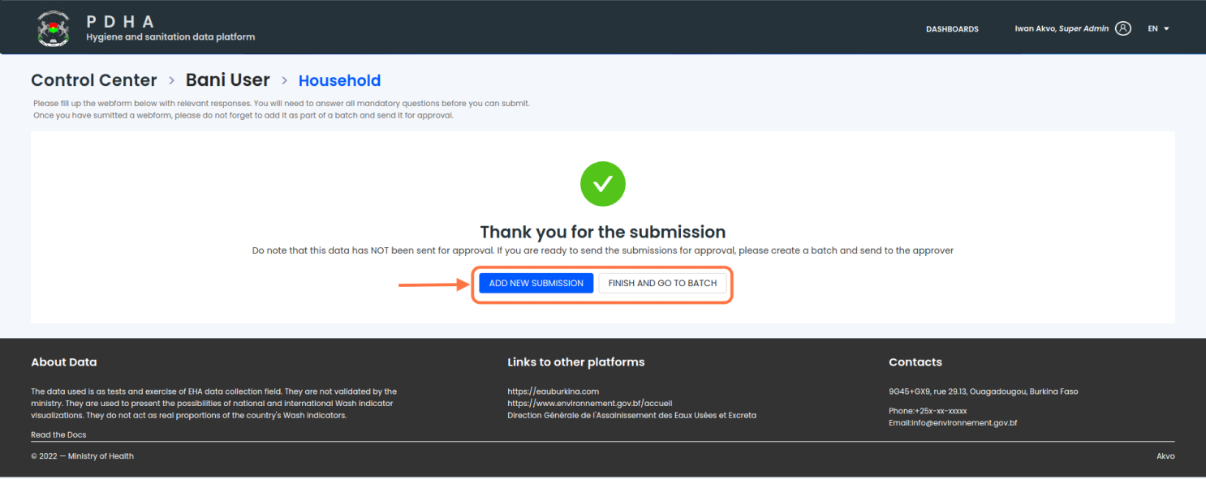Select the Bani User breadcrumb
This screenshot has height=479, width=1206.
tap(228, 80)
